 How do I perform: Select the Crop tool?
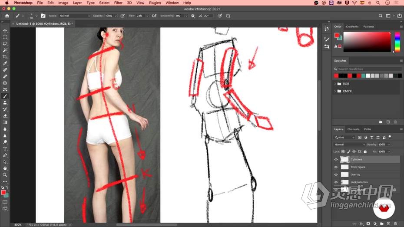5,57
